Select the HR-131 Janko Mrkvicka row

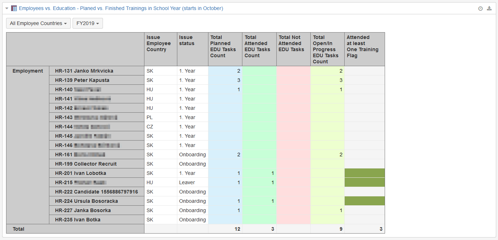coord(84,71)
